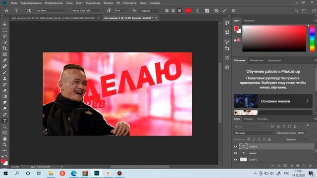
Task: Hide the Слой 6 layer
Action: click(235, 147)
